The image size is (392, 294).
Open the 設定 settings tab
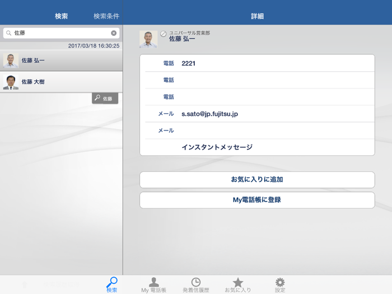click(280, 284)
